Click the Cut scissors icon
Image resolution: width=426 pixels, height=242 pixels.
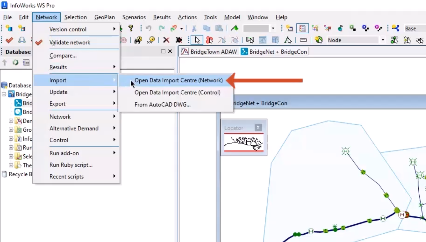[x=194, y=28]
